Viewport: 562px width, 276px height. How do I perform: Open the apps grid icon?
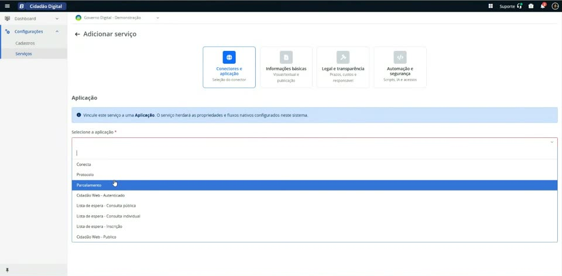pos(491,6)
